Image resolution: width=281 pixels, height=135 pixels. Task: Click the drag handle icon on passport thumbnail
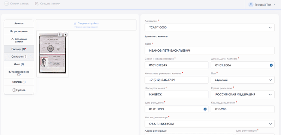[60, 34]
